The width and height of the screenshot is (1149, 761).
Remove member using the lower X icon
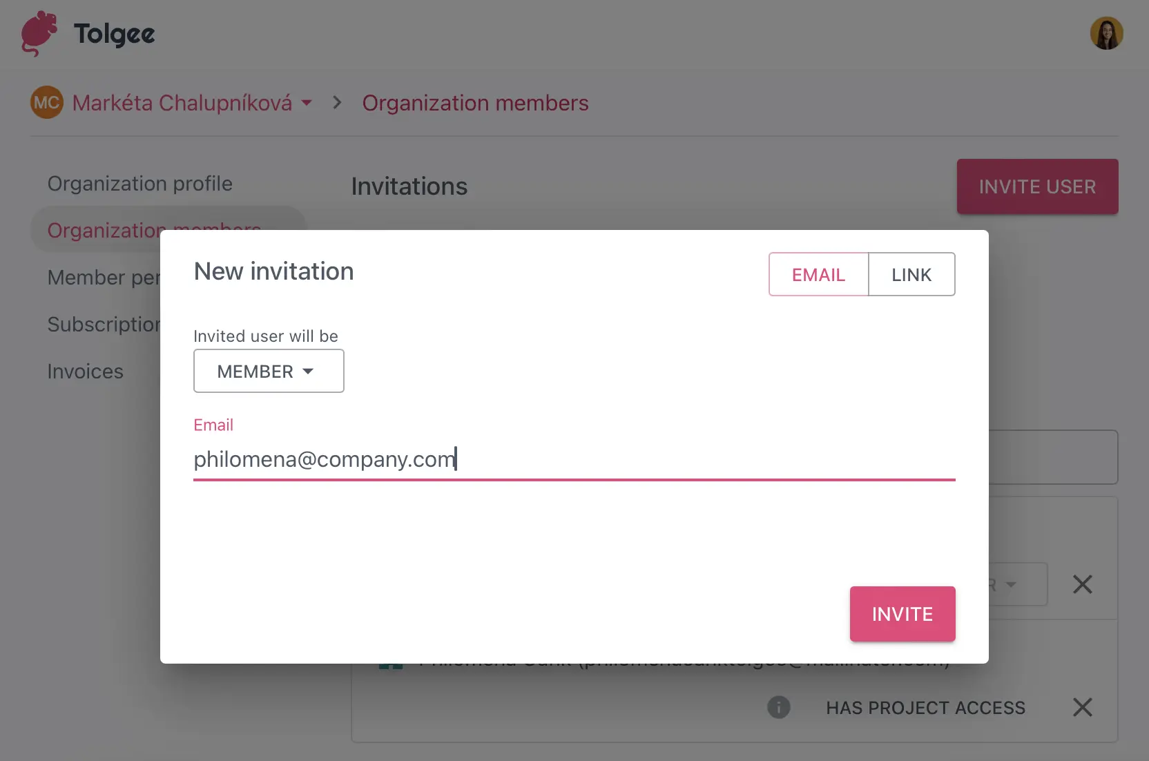point(1083,707)
